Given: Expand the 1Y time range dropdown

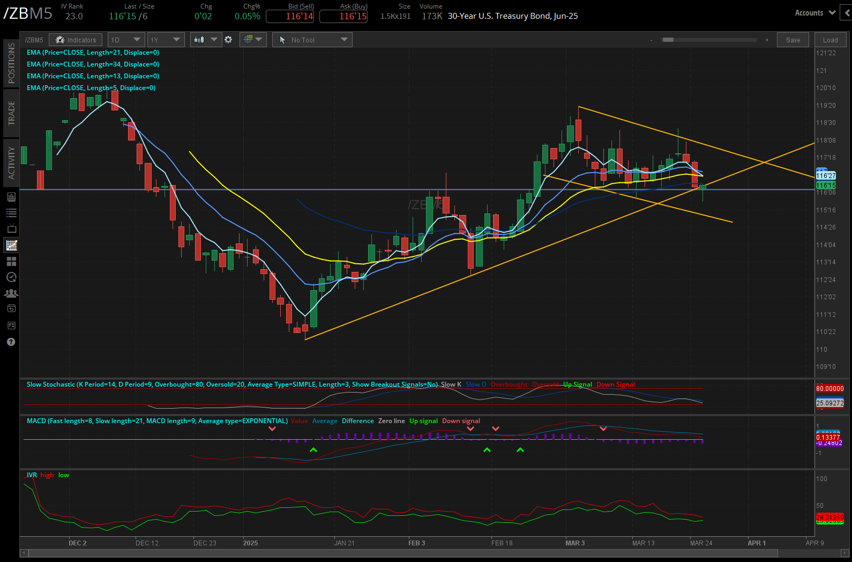Looking at the screenshot, I should 176,40.
